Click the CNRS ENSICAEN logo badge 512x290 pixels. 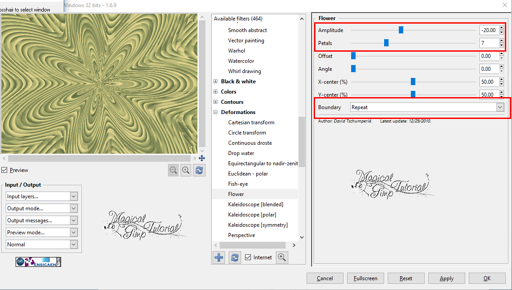click(38, 262)
